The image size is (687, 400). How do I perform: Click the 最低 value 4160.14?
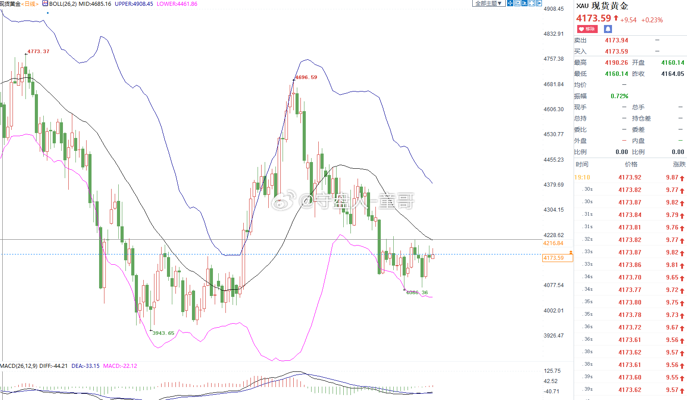616,74
